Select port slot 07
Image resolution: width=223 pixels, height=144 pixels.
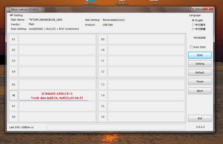point(14,106)
